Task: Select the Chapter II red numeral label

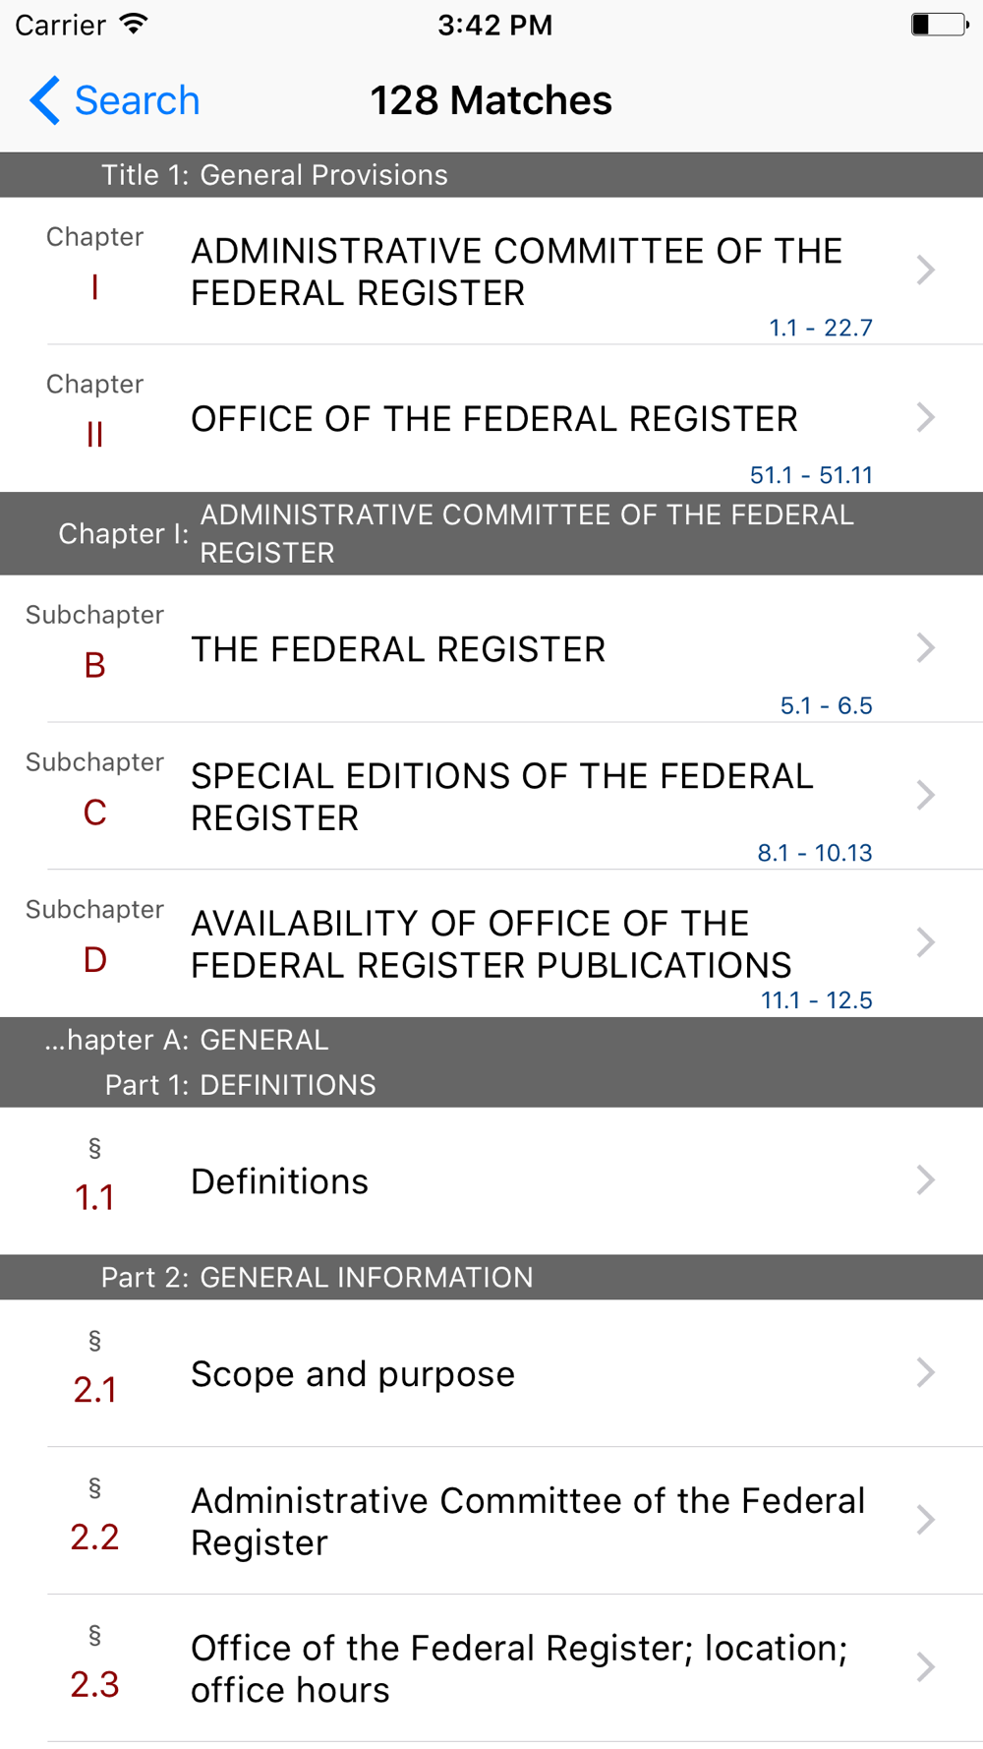Action: (x=94, y=434)
